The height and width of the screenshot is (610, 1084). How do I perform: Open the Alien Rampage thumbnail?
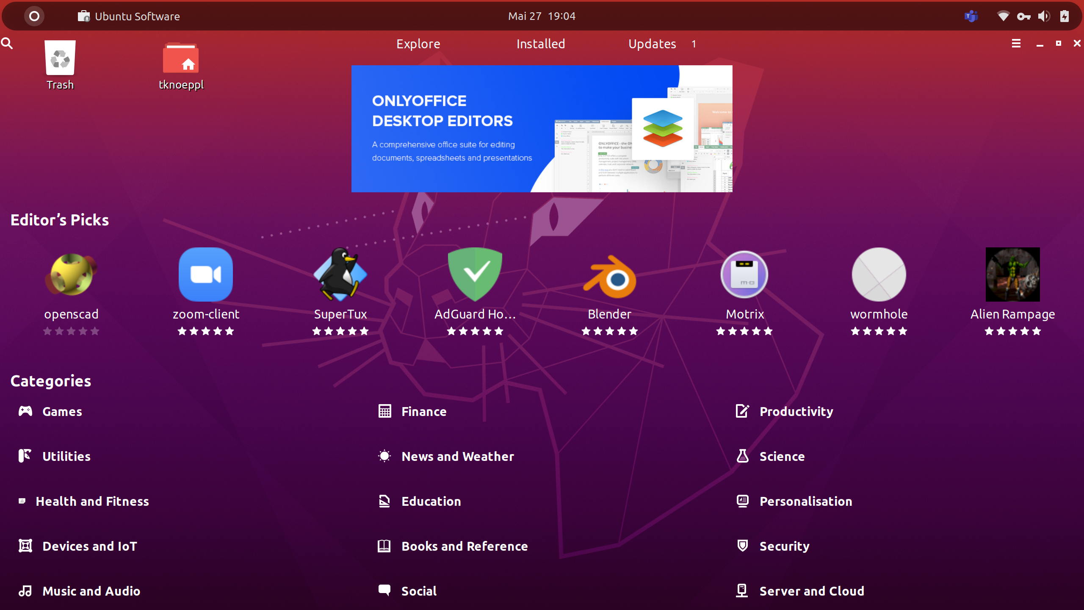click(x=1012, y=274)
